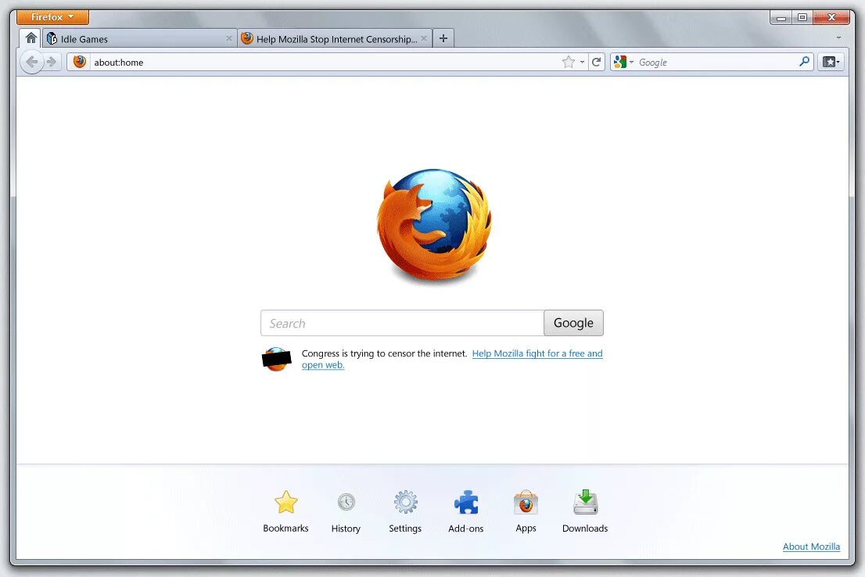This screenshot has width=865, height=577.
Task: Open the Bookmarks toolbar menu button
Action: point(831,62)
